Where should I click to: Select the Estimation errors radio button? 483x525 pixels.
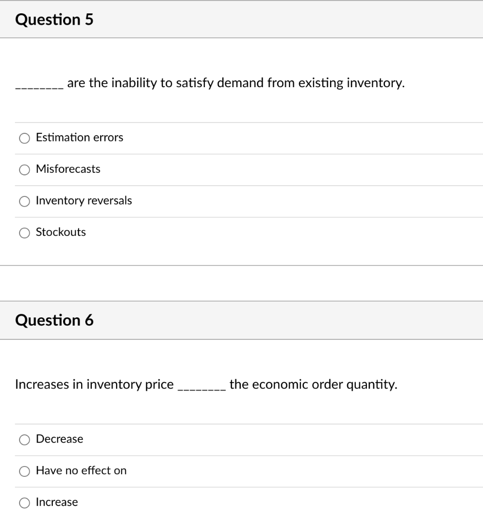(24, 138)
